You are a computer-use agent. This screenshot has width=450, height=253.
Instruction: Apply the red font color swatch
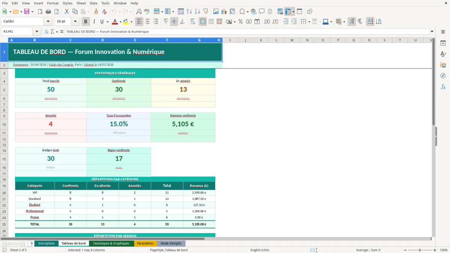[115, 22]
